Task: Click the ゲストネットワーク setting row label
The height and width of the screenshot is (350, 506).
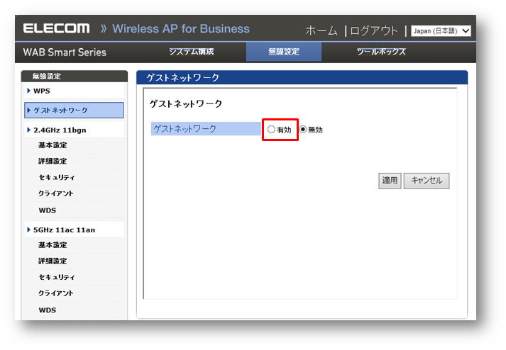Action: pyautogui.click(x=206, y=128)
